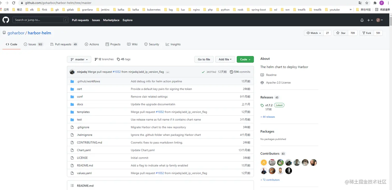The width and height of the screenshot is (392, 190).
Task: Open notifications bell icon
Action: coord(362,20)
